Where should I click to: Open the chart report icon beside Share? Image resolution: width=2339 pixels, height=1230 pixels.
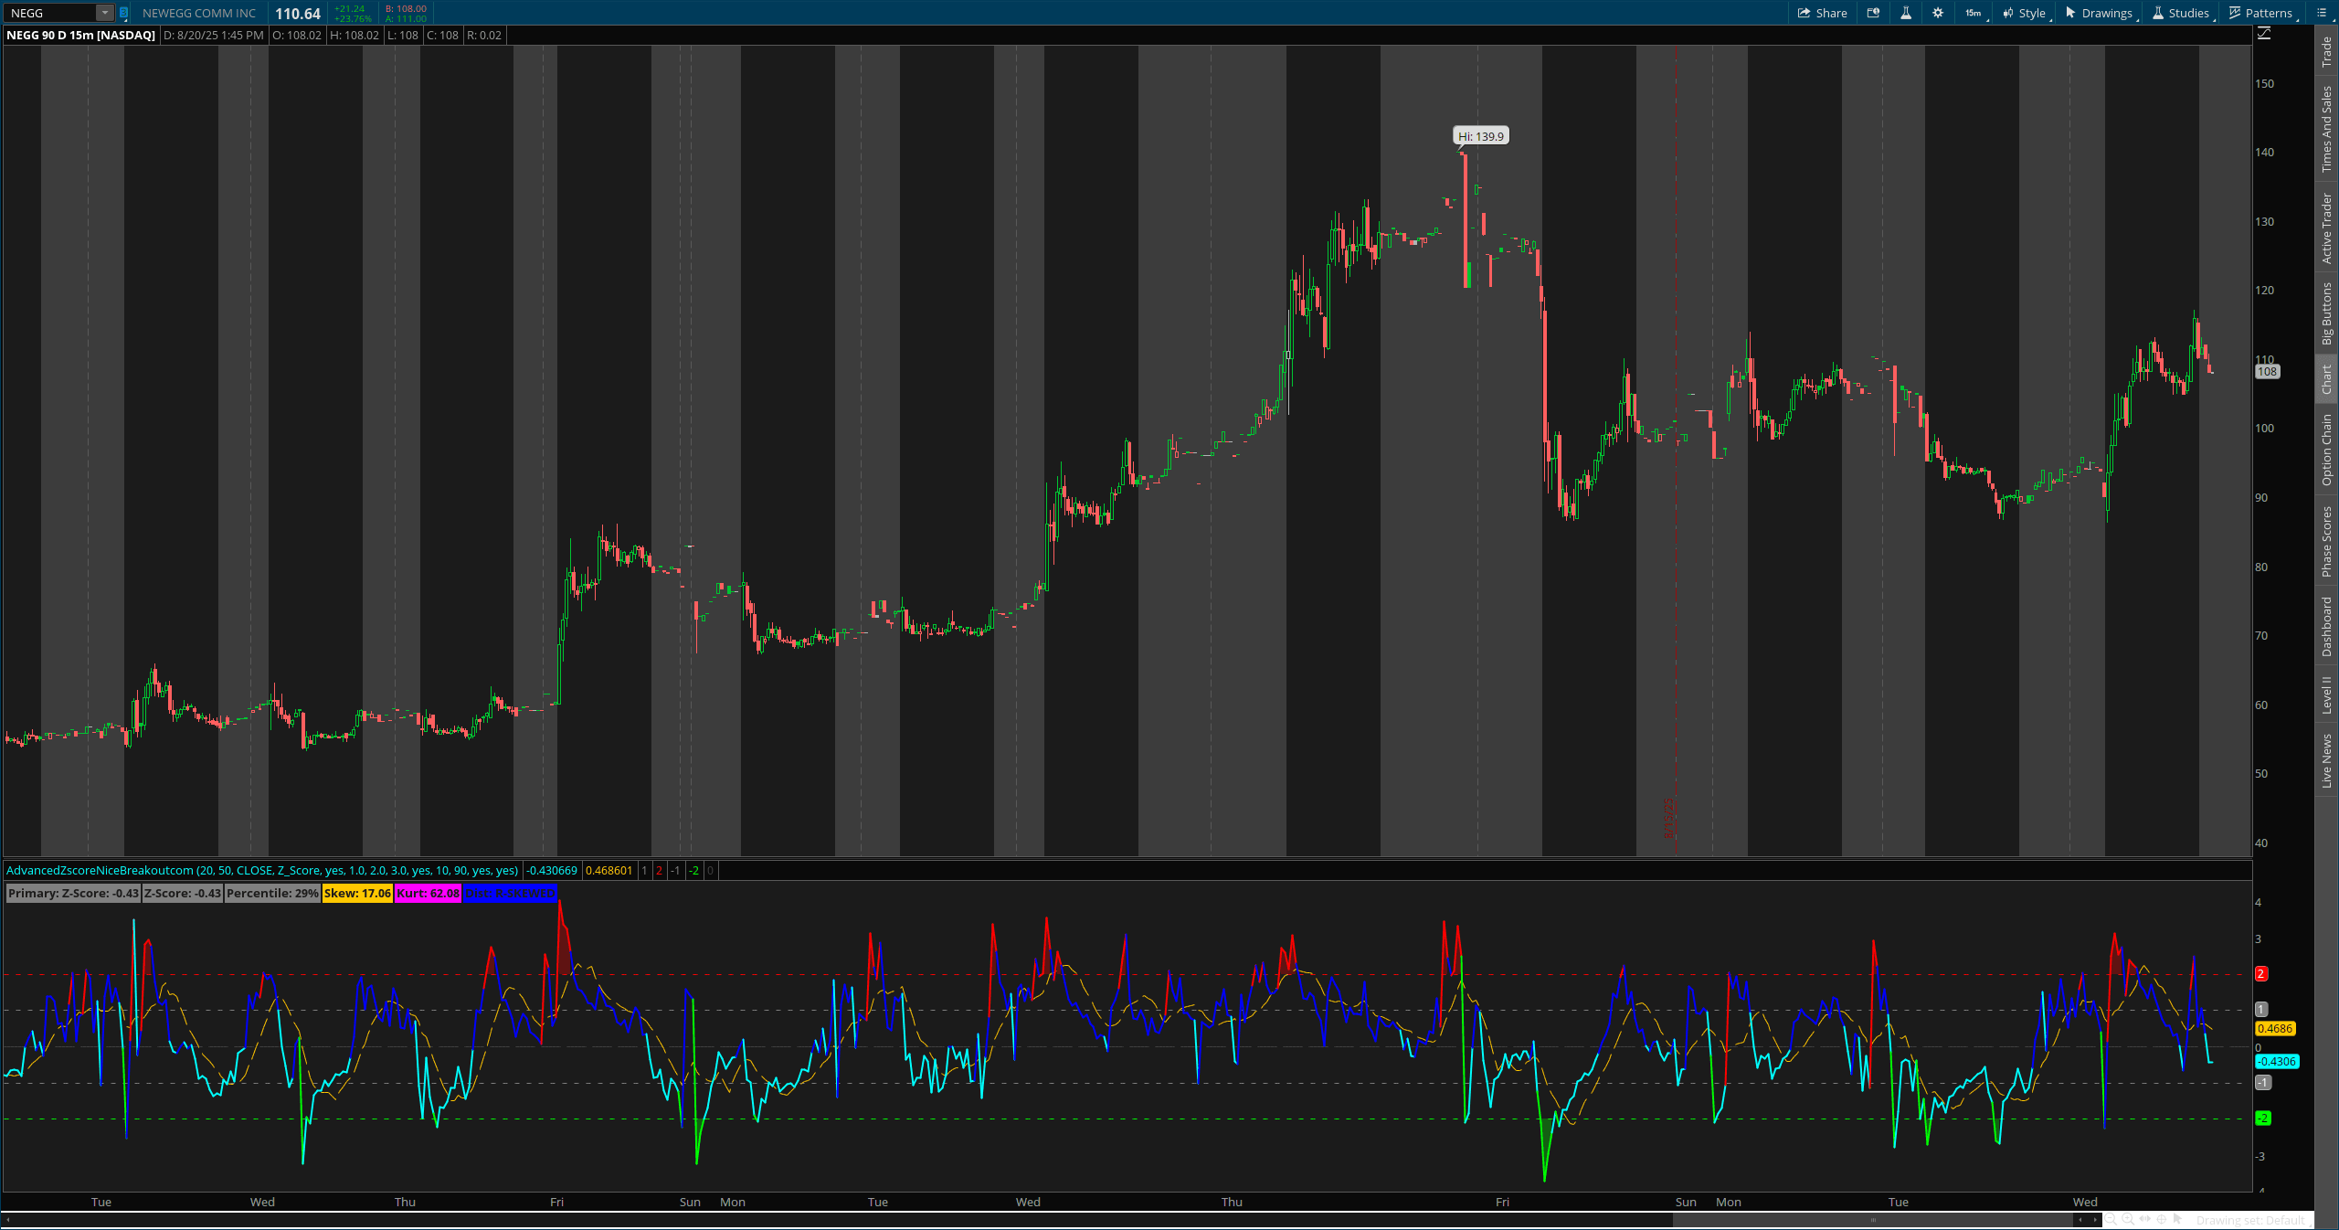(x=1873, y=13)
